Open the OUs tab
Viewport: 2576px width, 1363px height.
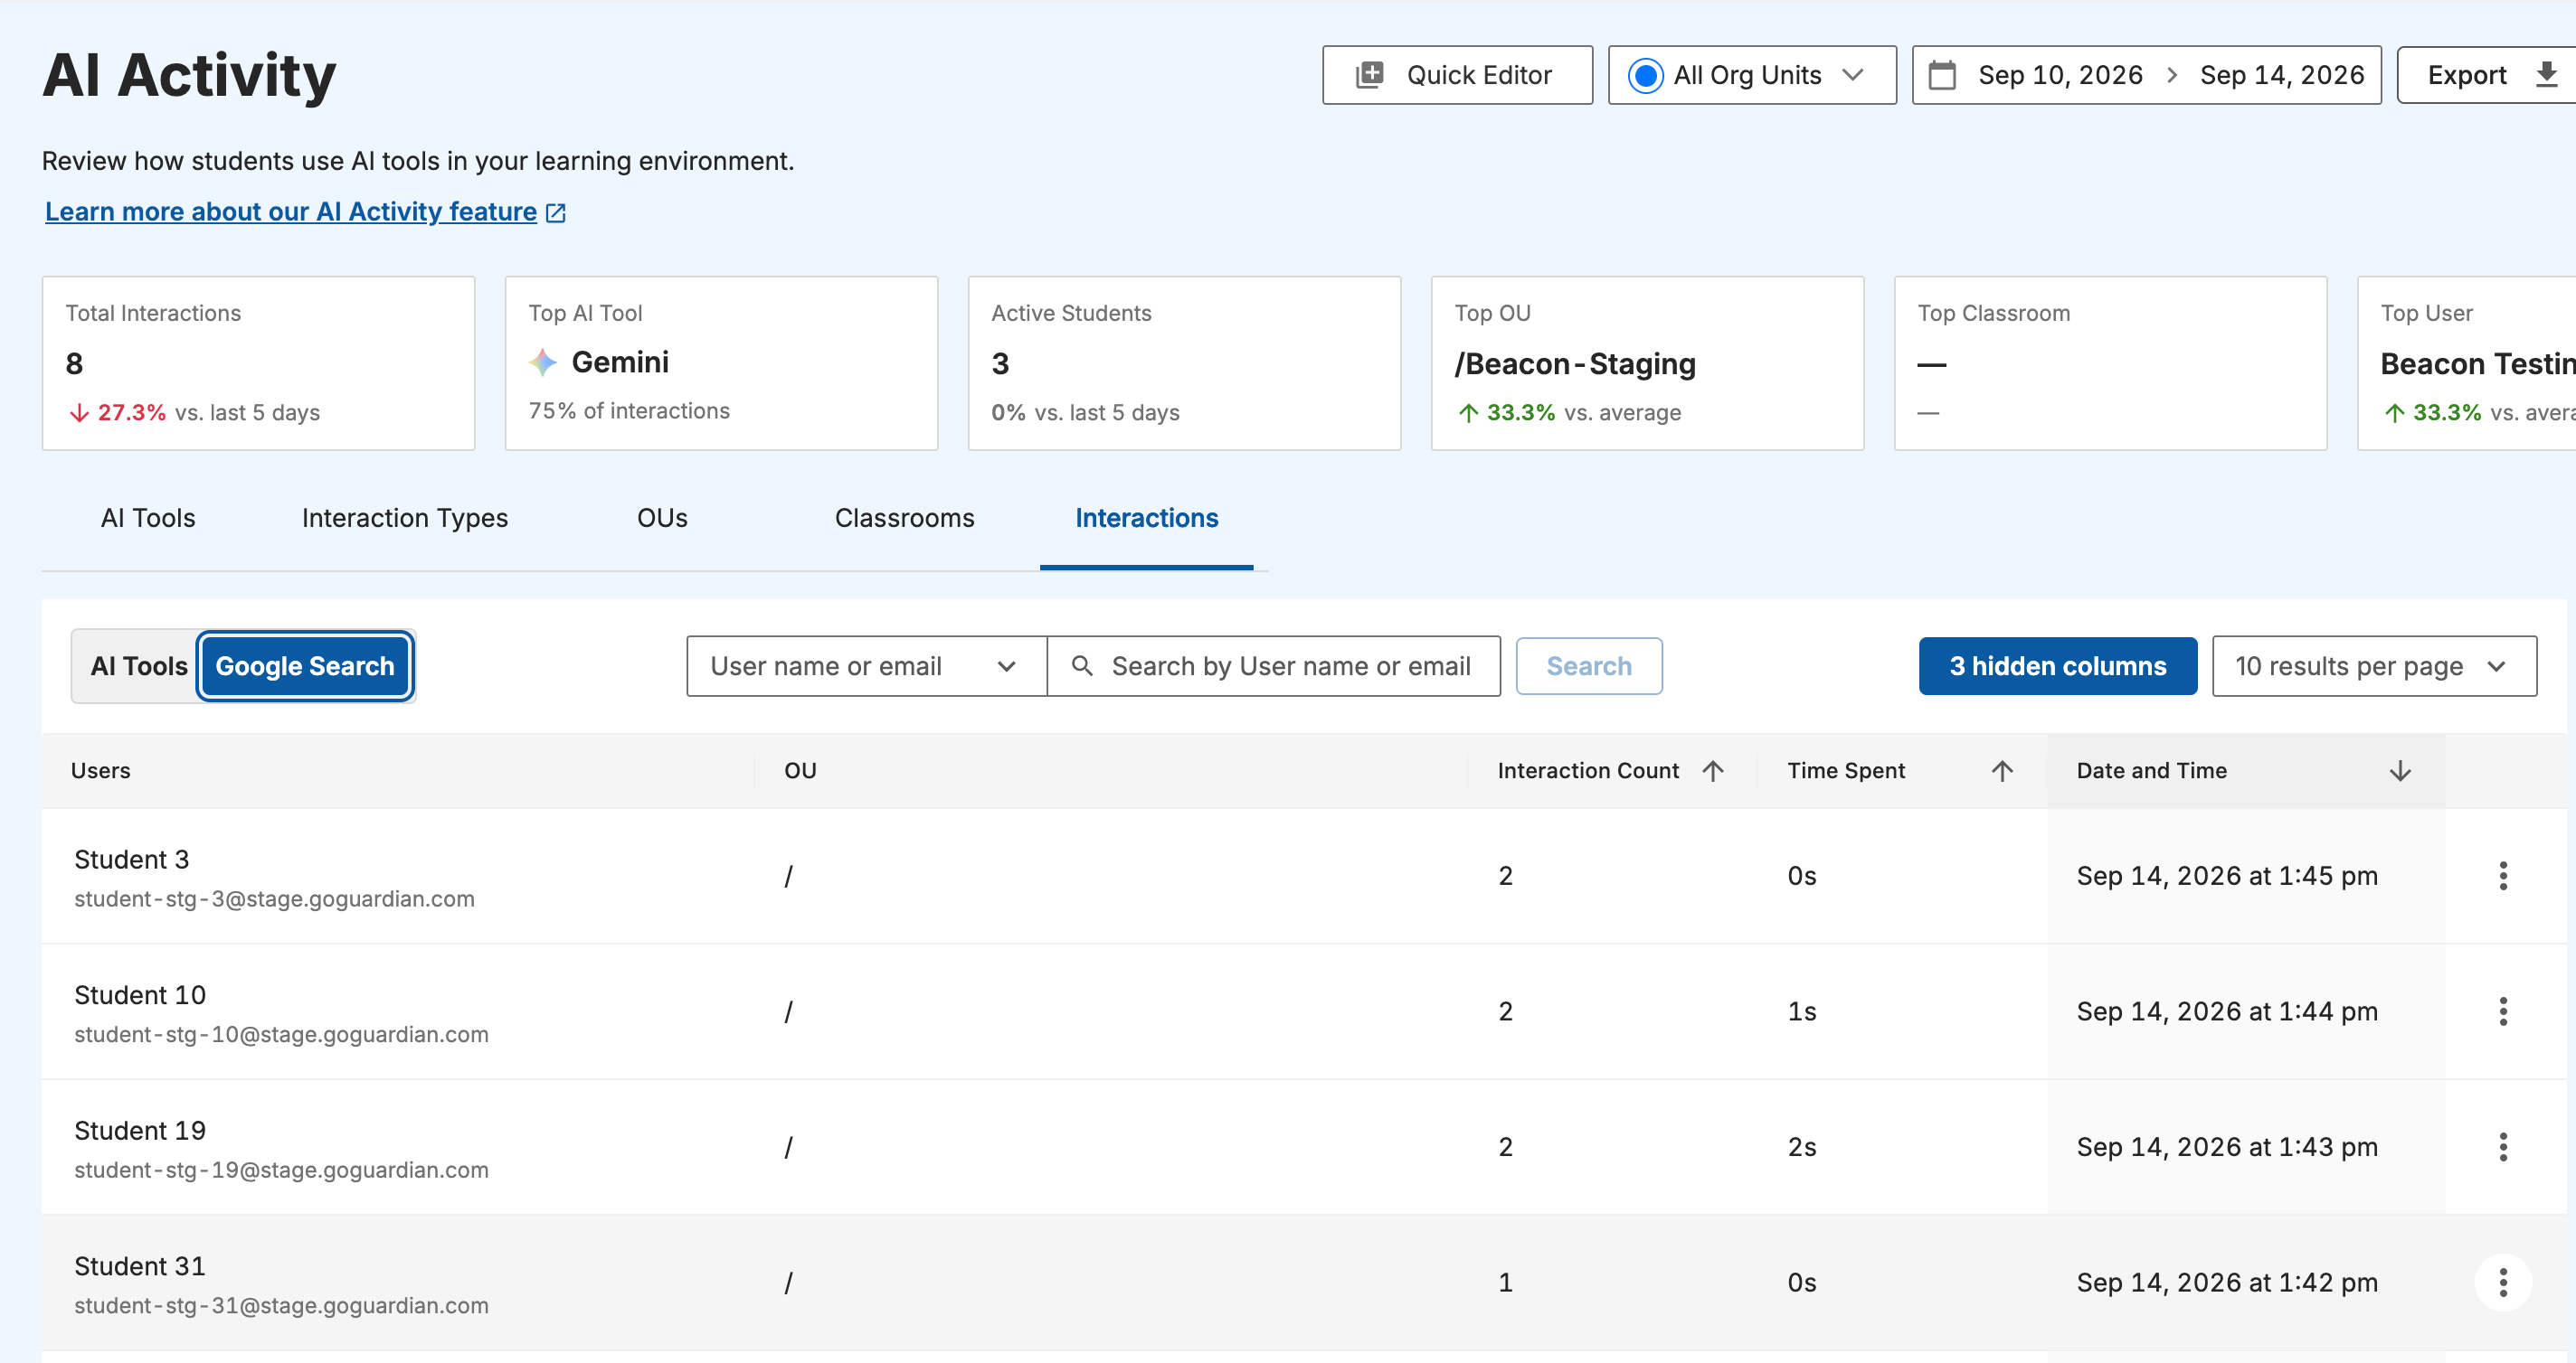pyautogui.click(x=662, y=518)
